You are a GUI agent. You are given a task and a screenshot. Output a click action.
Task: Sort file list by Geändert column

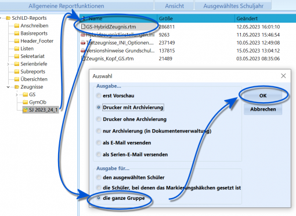[247, 19]
